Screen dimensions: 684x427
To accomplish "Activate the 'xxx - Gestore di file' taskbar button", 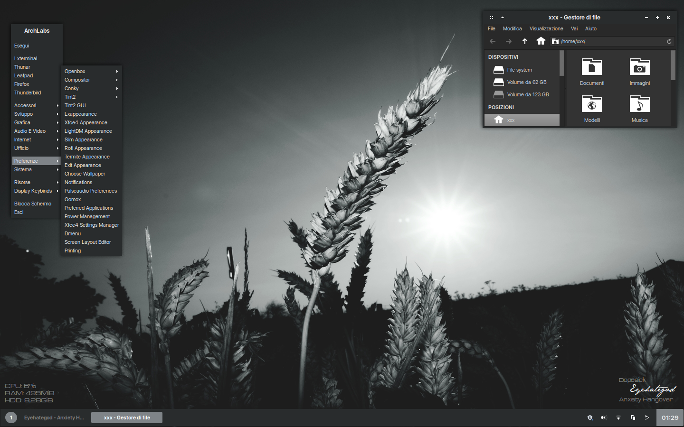I will tap(127, 418).
